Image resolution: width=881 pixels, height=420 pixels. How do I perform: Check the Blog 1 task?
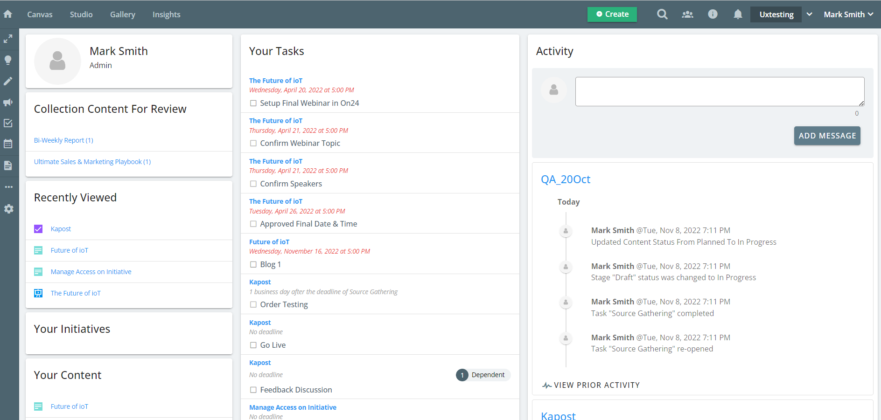253,264
